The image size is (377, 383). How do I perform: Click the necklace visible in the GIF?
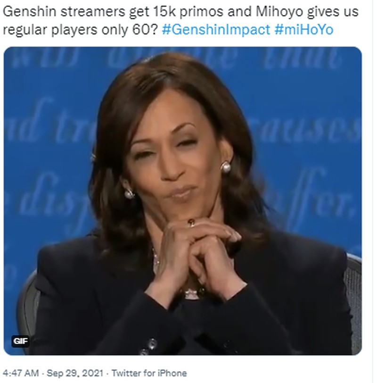tap(156, 259)
